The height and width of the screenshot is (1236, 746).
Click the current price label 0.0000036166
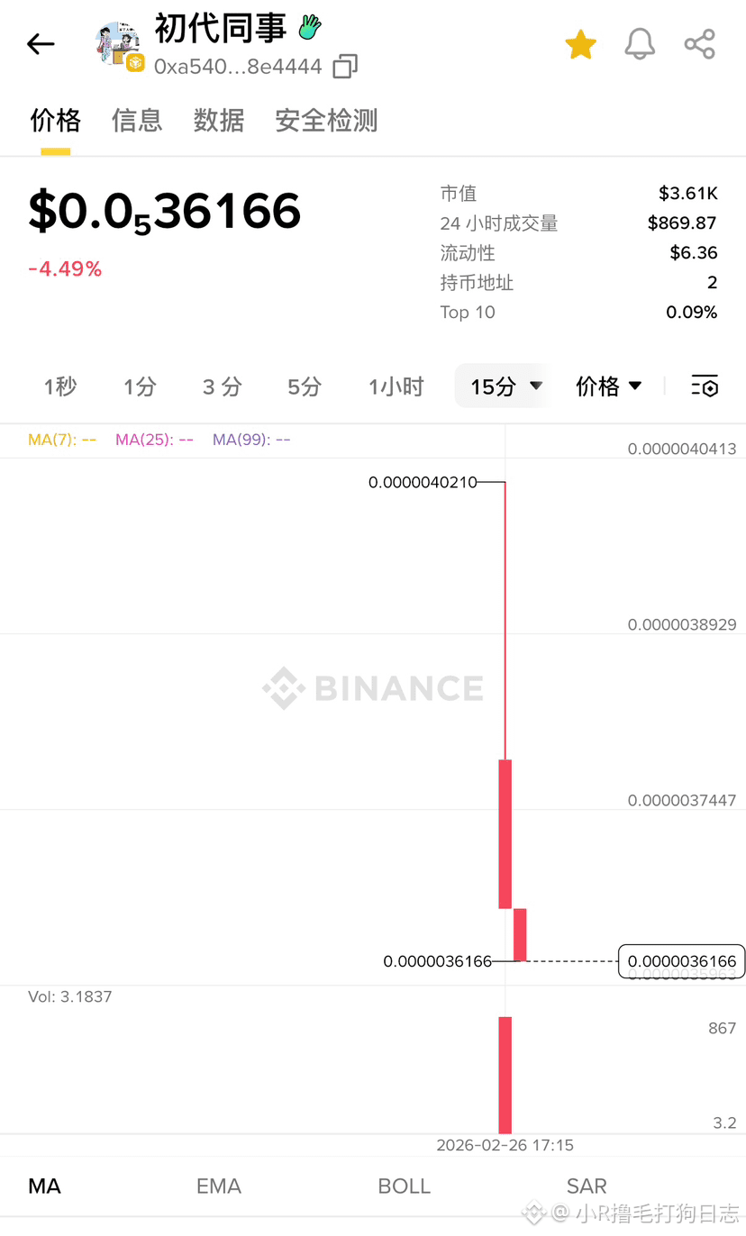682,961
